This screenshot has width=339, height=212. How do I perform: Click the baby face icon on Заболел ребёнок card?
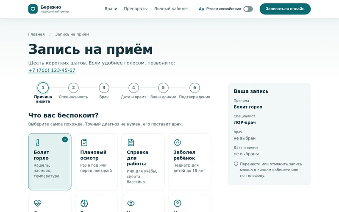point(178,142)
